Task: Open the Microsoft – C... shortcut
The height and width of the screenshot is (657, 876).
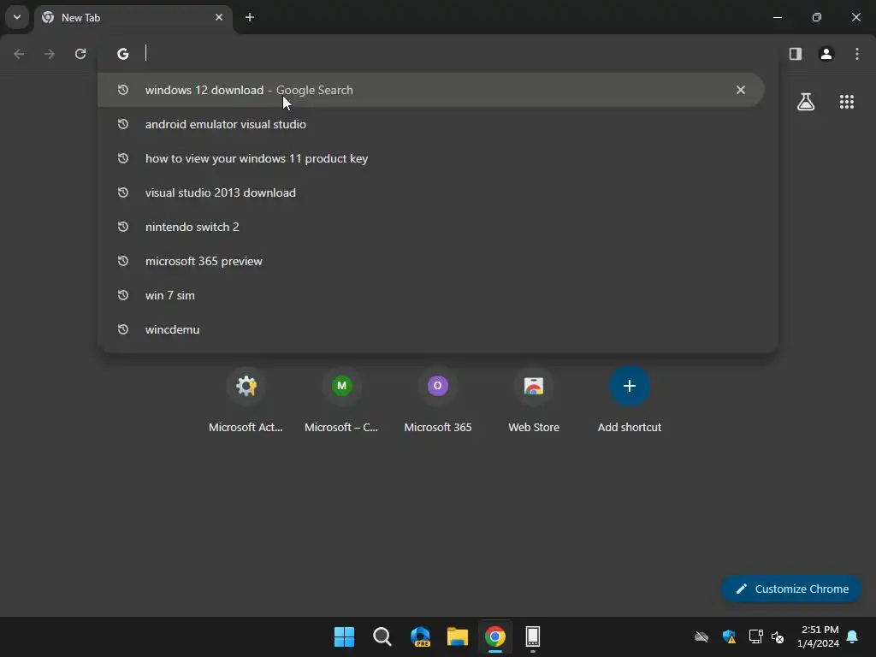Action: (x=341, y=400)
